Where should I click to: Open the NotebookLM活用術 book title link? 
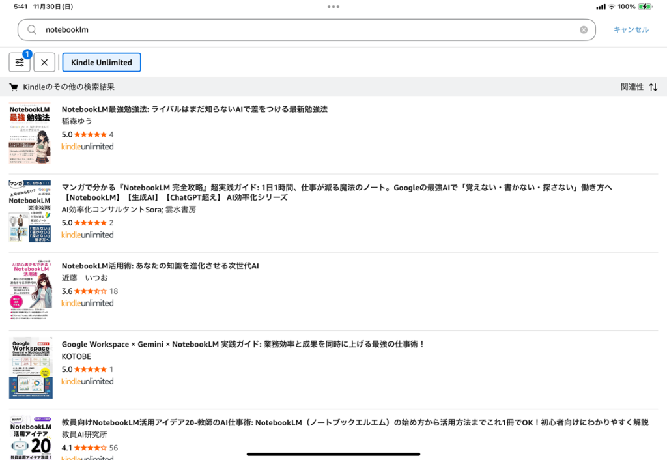click(160, 266)
